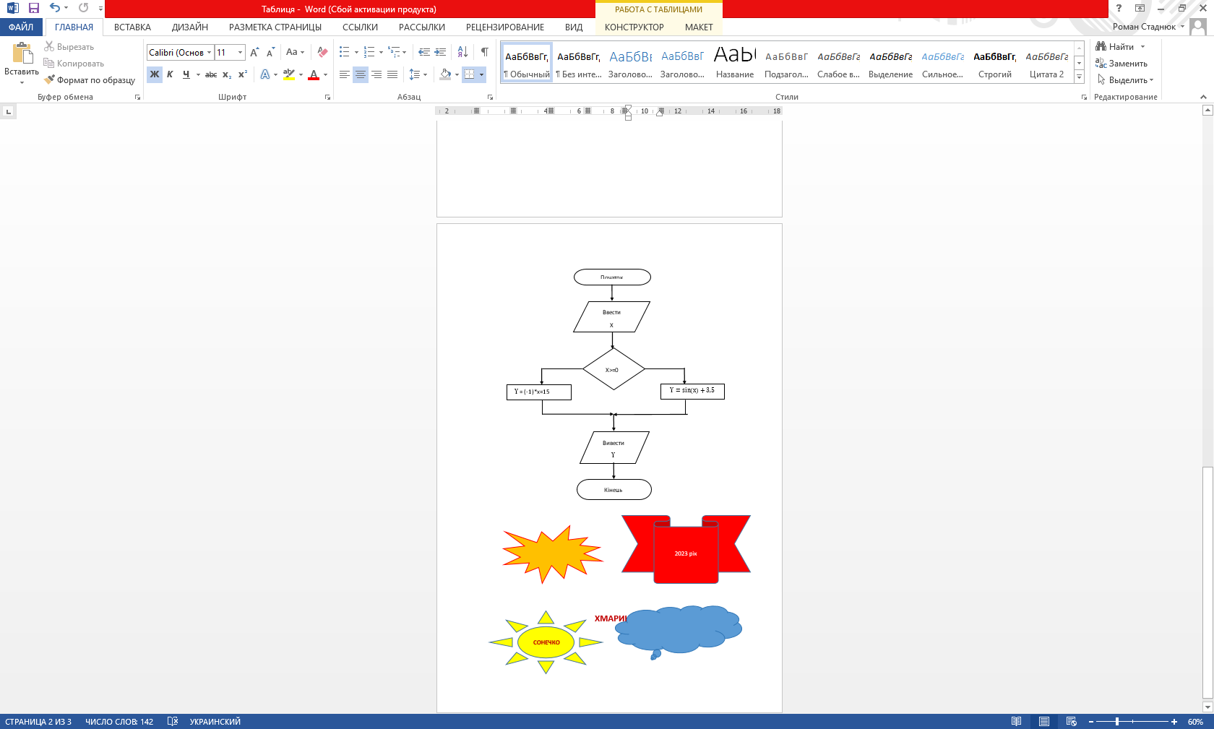The image size is (1214, 729).
Task: Click the Заменить button
Action: pyautogui.click(x=1122, y=64)
